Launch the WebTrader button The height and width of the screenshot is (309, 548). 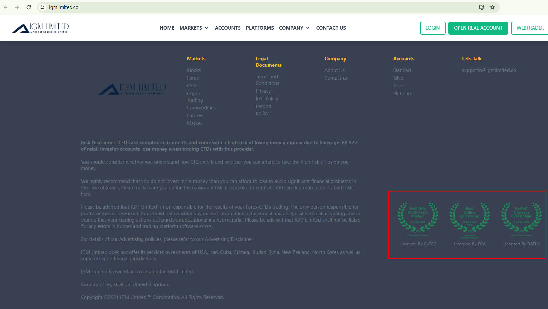click(530, 28)
